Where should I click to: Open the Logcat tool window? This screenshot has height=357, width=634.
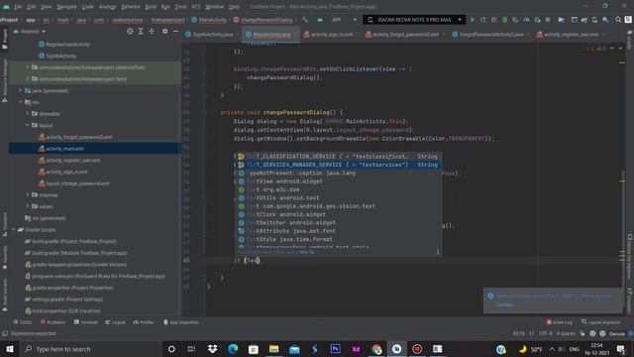(x=115, y=322)
